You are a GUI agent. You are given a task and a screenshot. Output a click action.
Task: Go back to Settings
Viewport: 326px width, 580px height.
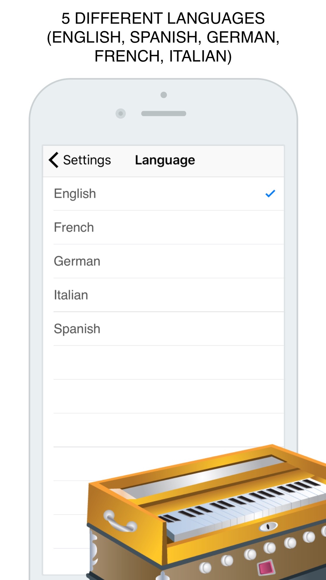[x=80, y=160]
